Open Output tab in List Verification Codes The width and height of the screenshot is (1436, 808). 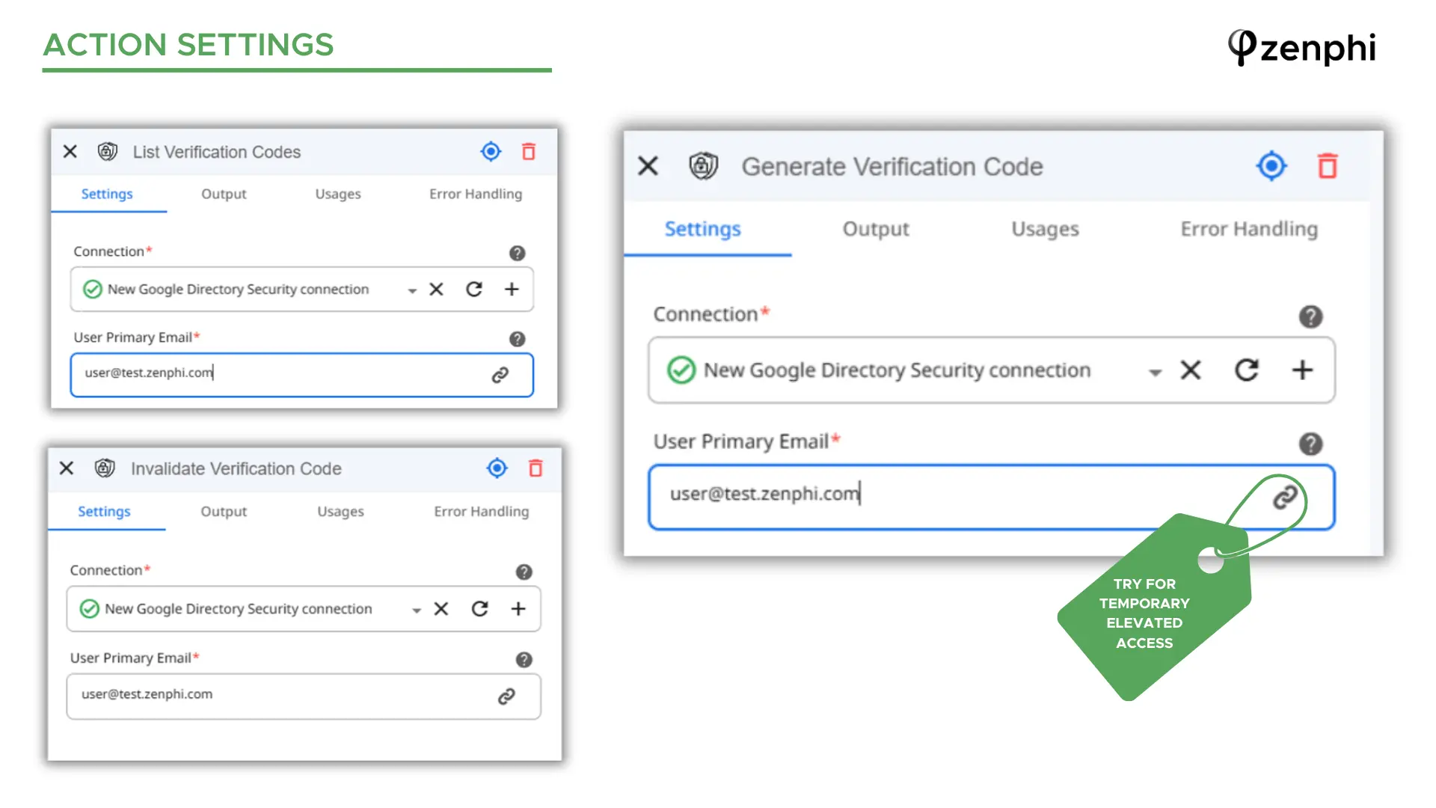(x=224, y=194)
